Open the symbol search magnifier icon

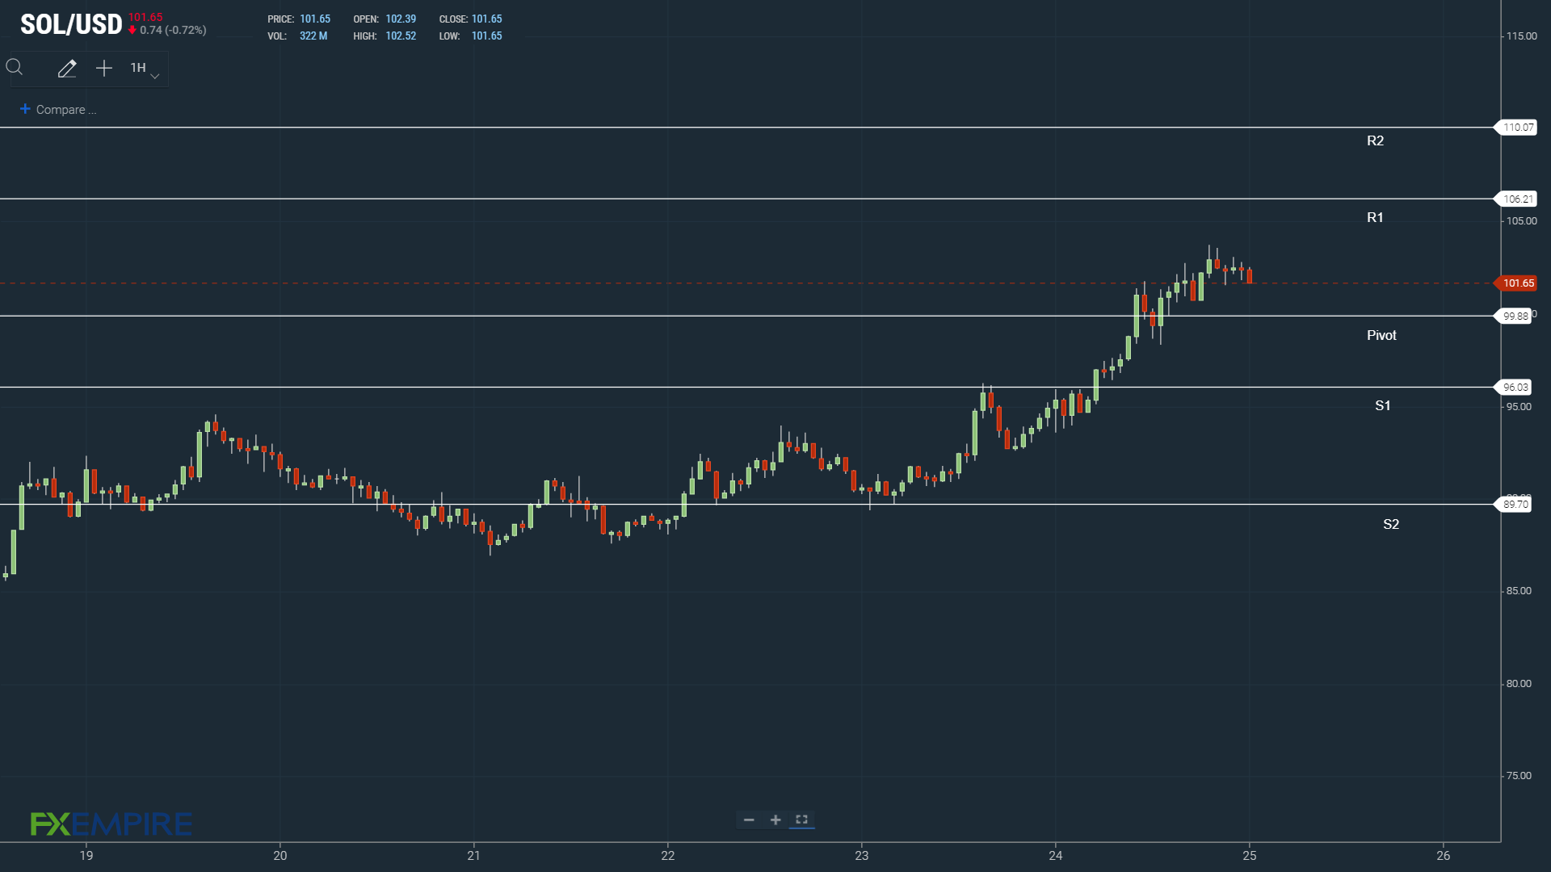15,68
